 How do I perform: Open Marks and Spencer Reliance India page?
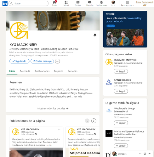tap(129, 133)
